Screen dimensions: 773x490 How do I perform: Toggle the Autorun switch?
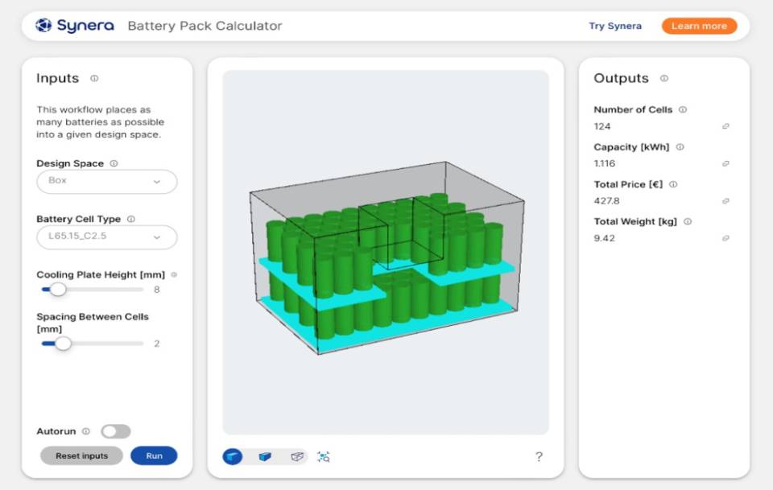116,431
